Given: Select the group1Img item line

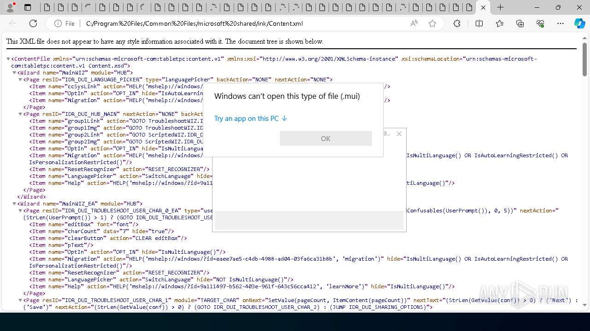Looking at the screenshot, I should click(116, 128).
